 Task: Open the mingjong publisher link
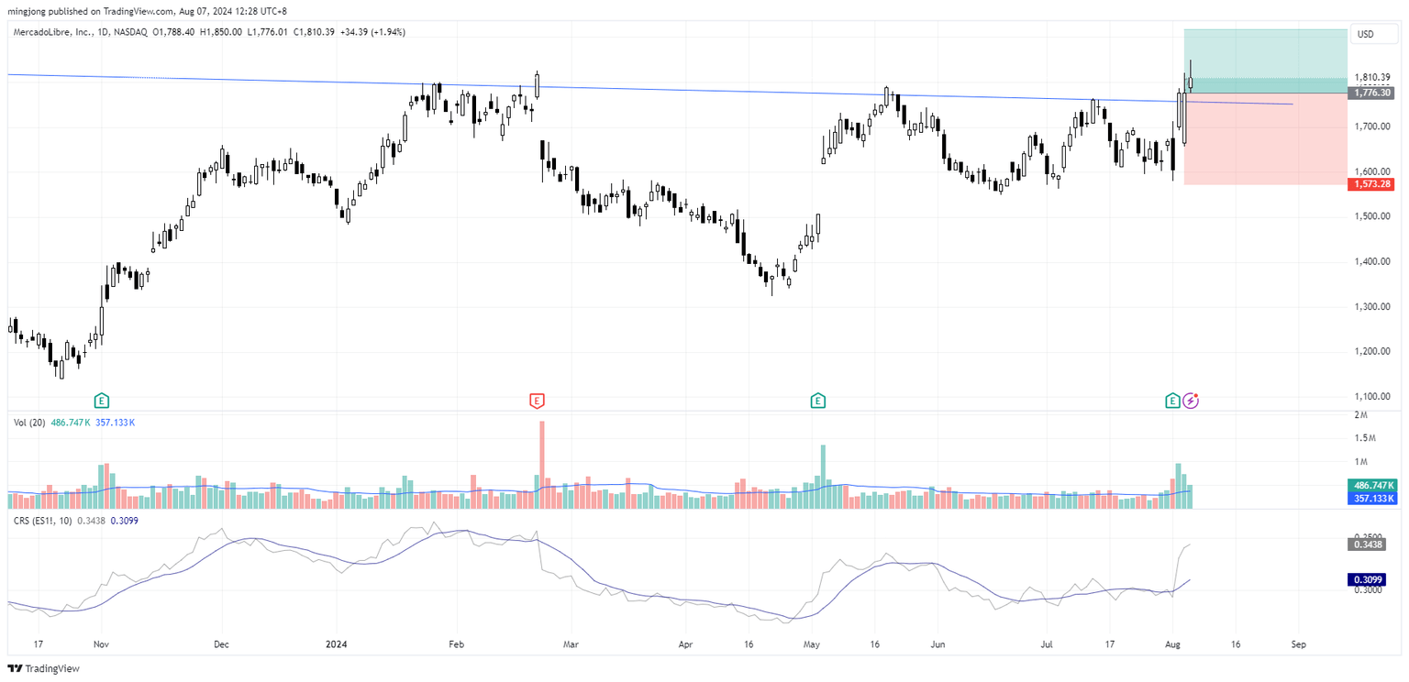click(25, 12)
